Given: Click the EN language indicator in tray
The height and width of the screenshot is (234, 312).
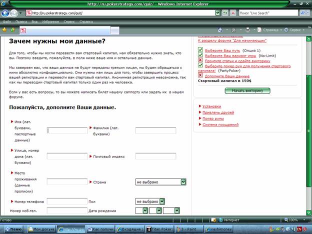Looking at the screenshot, I should tap(299, 229).
